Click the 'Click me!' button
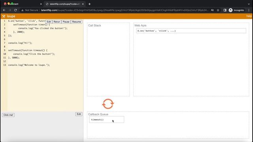The image size is (253, 142). pyautogui.click(x=8, y=115)
